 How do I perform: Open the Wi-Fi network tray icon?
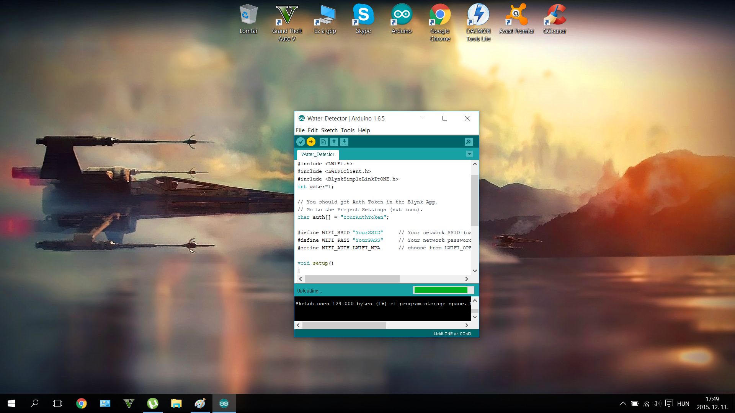[647, 403]
